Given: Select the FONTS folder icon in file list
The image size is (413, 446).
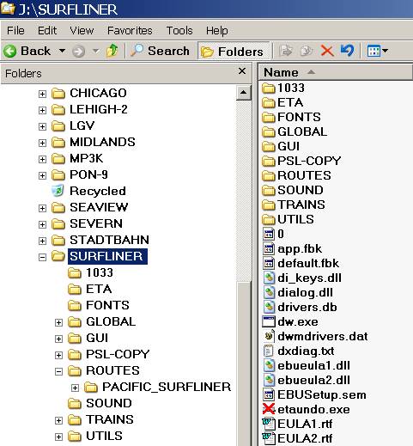Looking at the screenshot, I should (269, 117).
